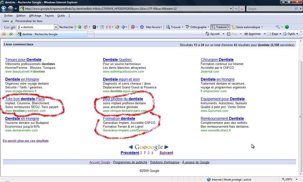Open the recent pages arrow beside Forward
The width and height of the screenshot is (303, 182).
pos(16,9)
